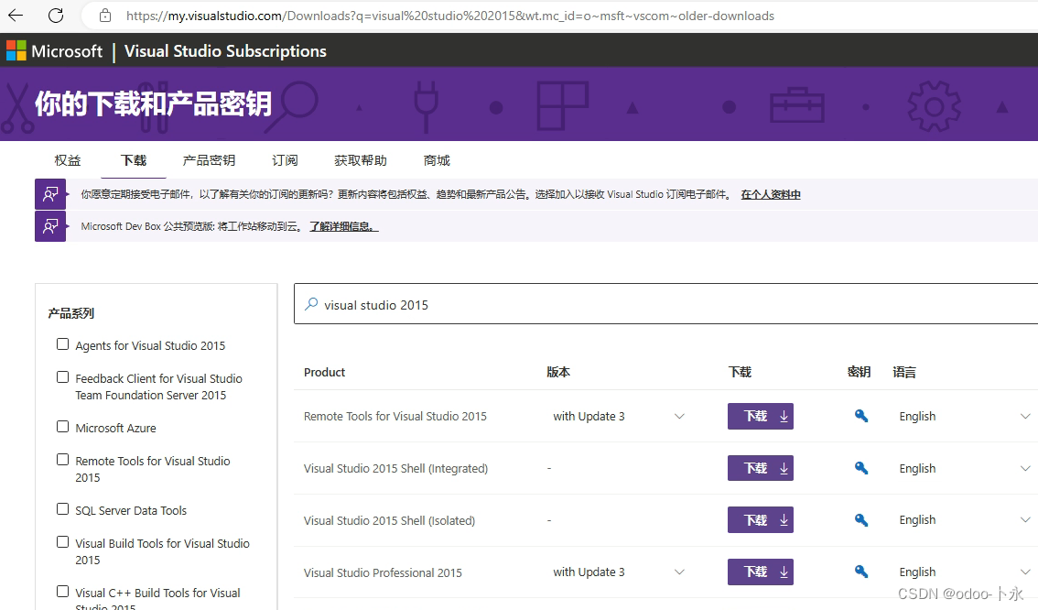Download Visual Studio Professional 2015
The width and height of the screenshot is (1038, 610).
click(x=760, y=572)
